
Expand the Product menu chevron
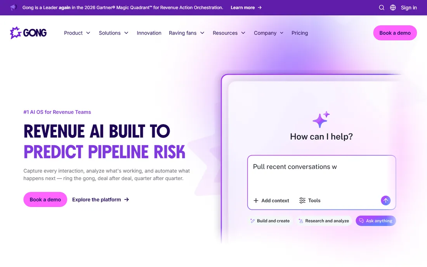point(88,33)
